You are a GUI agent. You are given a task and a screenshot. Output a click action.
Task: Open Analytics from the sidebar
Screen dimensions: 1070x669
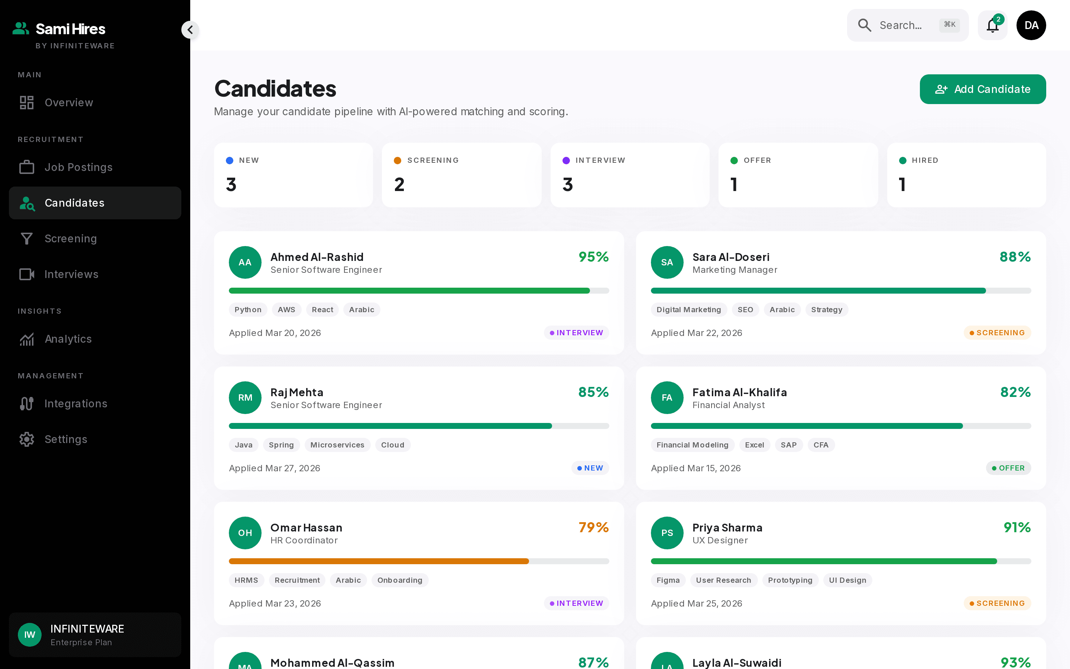click(x=95, y=339)
